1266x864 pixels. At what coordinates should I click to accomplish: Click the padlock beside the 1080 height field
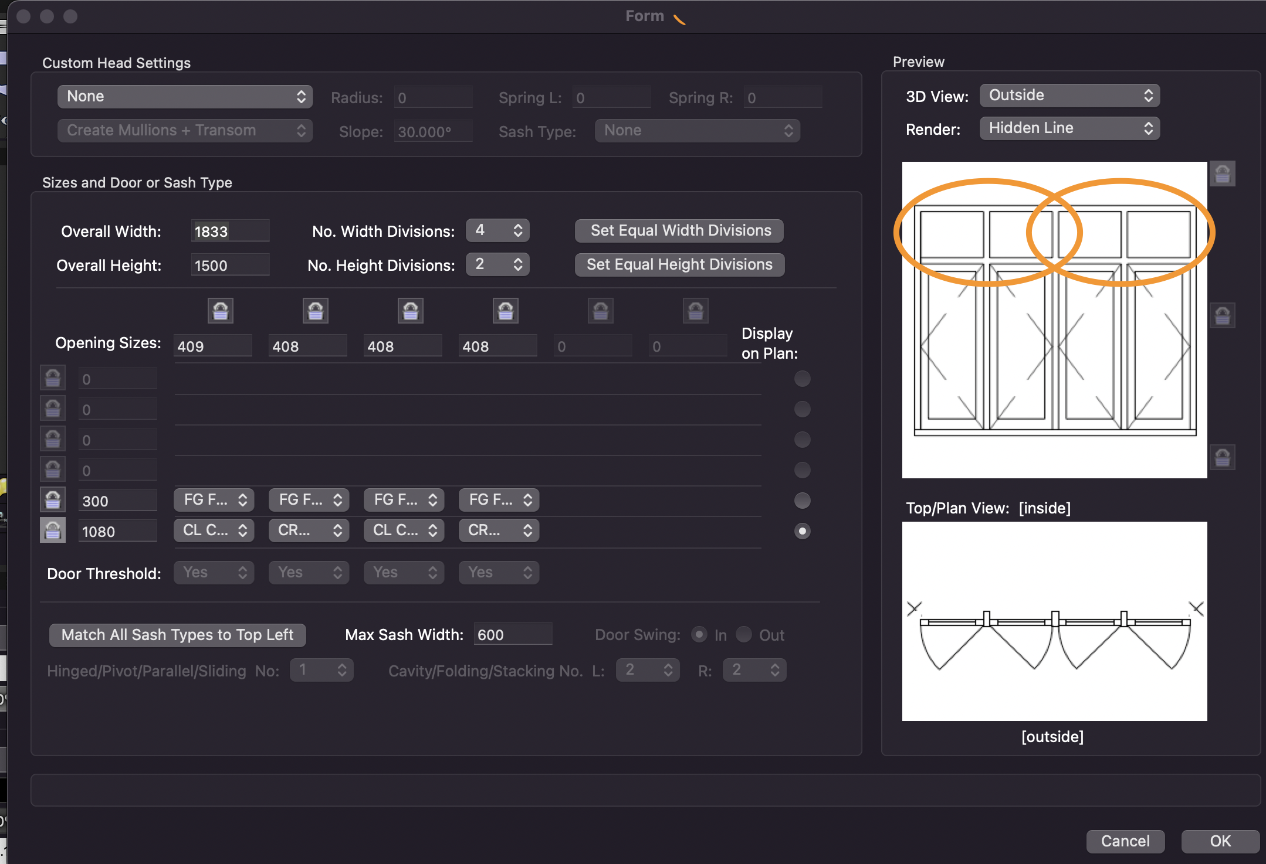click(x=52, y=530)
